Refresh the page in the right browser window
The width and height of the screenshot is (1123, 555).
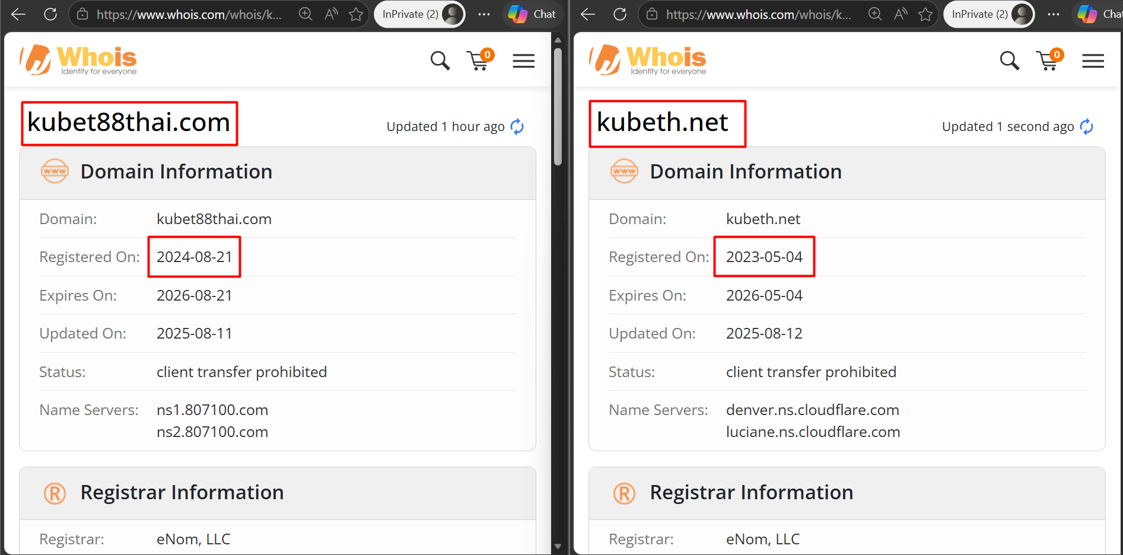coord(620,14)
